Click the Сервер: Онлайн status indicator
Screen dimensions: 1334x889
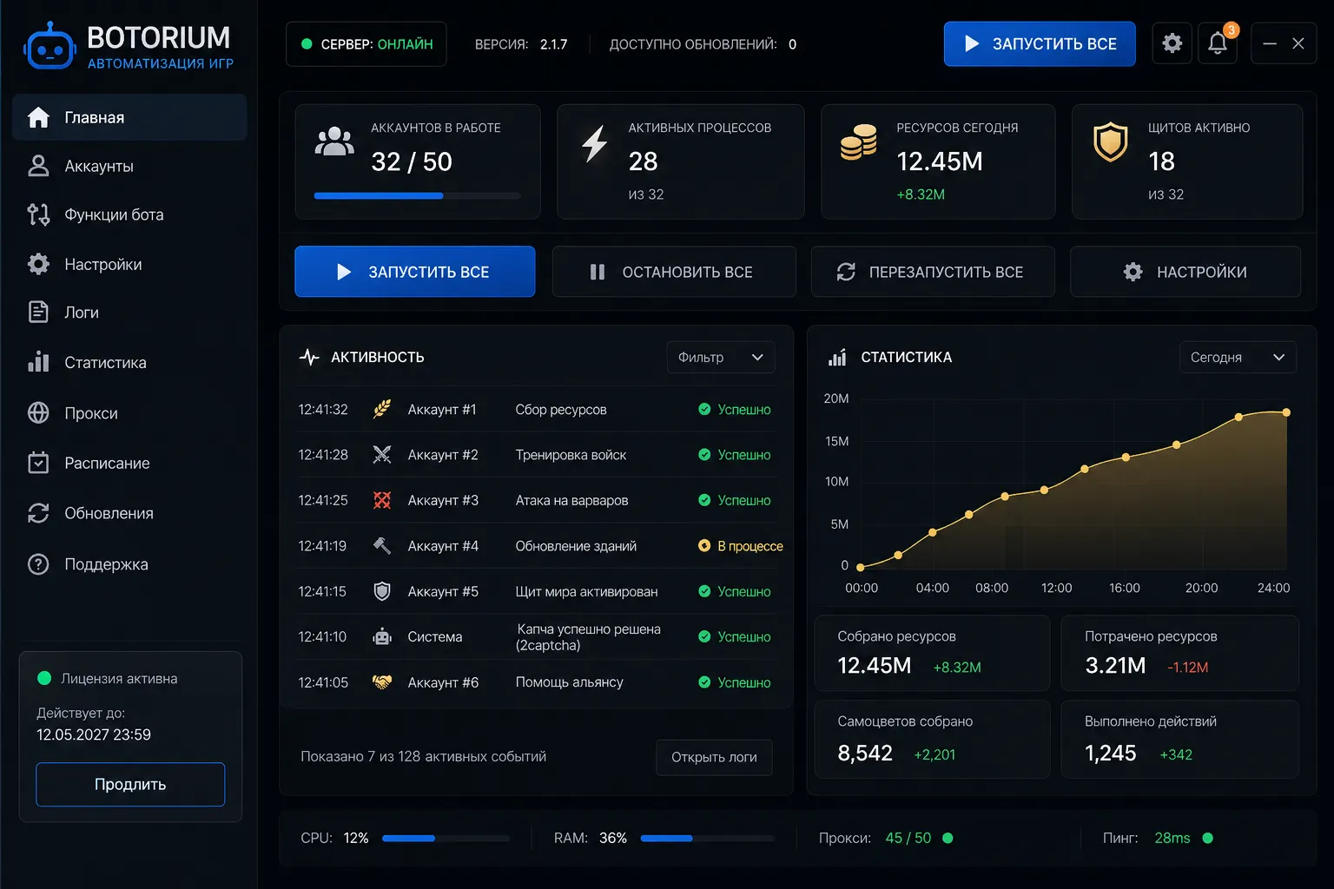(x=367, y=43)
